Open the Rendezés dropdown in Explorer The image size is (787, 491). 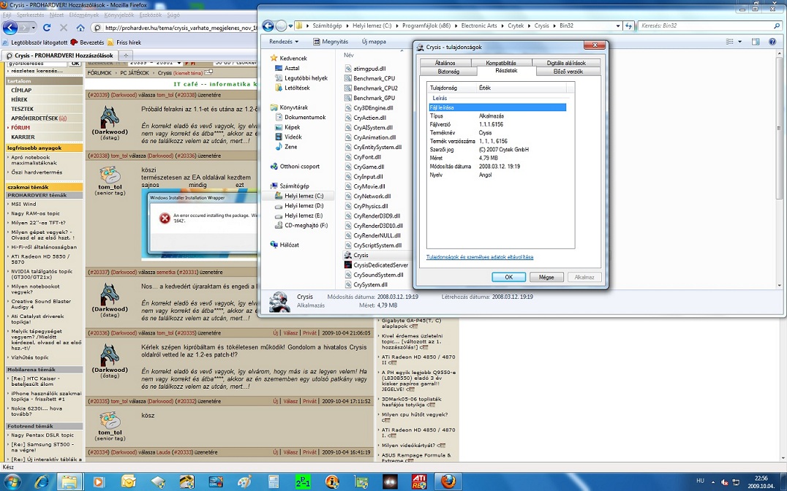pyautogui.click(x=284, y=42)
